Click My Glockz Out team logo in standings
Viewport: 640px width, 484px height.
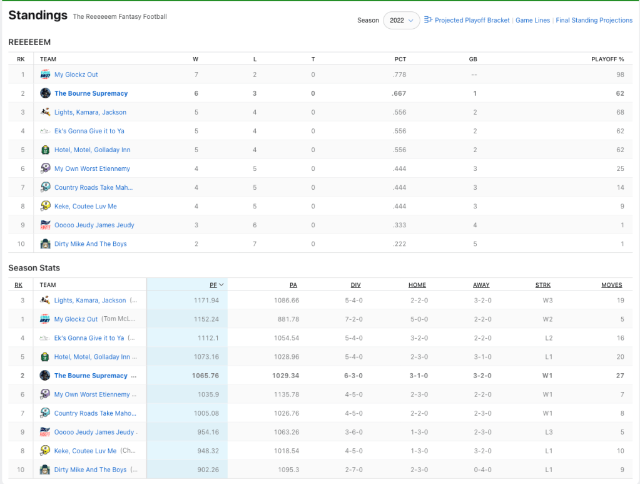coord(45,75)
